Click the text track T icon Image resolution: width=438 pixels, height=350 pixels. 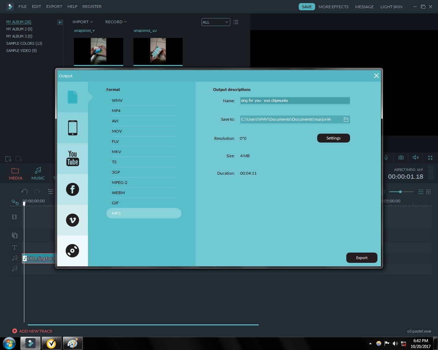coord(14,247)
